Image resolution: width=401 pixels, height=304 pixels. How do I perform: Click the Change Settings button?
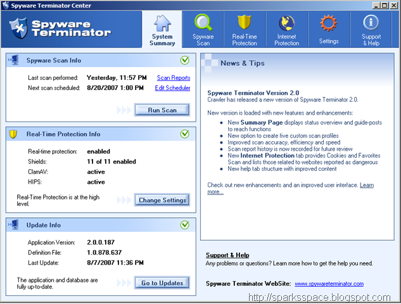162,200
